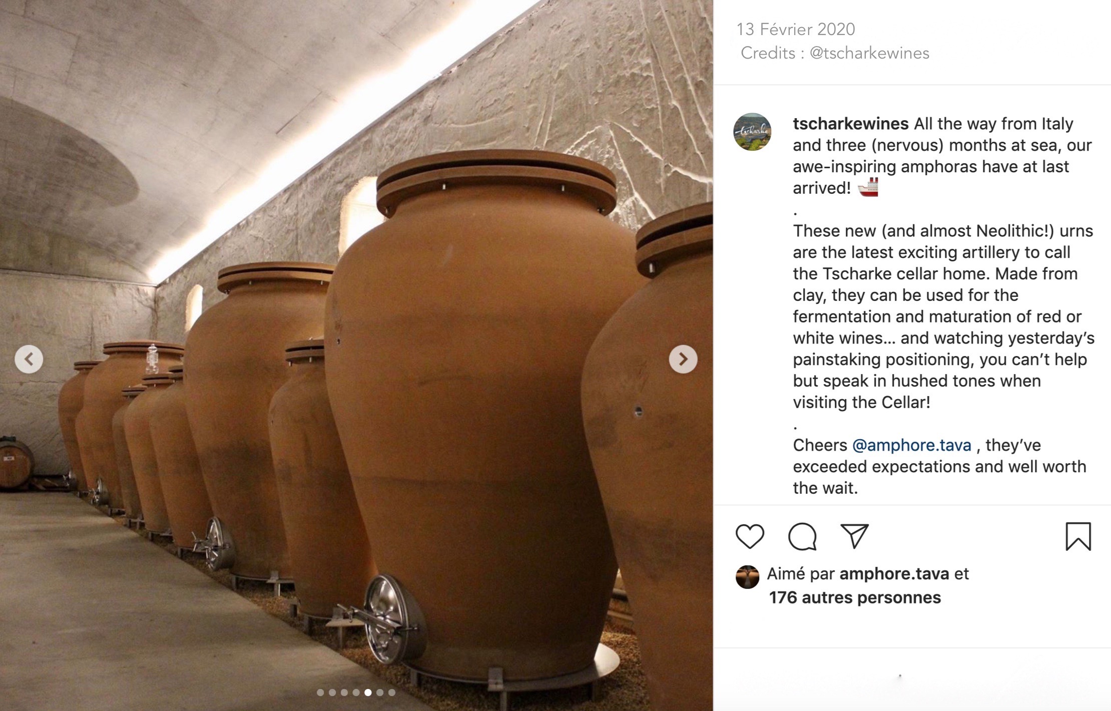Open comments with the speech bubble icon
Viewport: 1111px width, 711px height.
pyautogui.click(x=802, y=537)
